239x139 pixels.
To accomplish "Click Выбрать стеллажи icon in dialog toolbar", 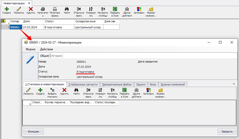I will 52,90.
